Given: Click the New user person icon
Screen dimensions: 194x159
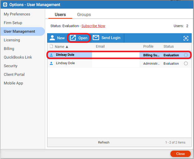Looking at the screenshot, I should [x=52, y=38].
